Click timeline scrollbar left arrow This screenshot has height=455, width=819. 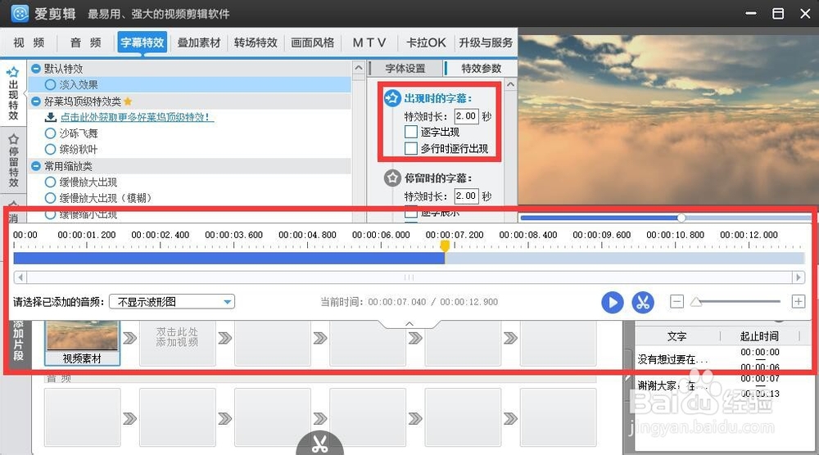point(20,277)
